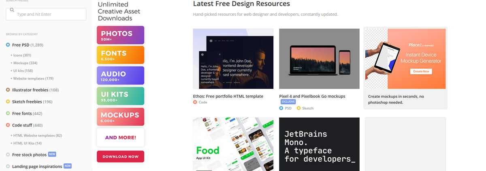Image resolution: width=486 pixels, height=171 pixels.
Task: Select the Free PSD category circle icon
Action: click(8, 45)
